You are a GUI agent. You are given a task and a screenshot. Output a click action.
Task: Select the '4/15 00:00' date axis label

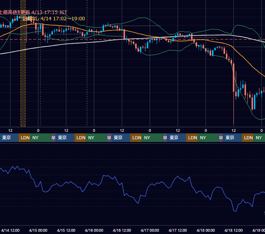coord(38,230)
